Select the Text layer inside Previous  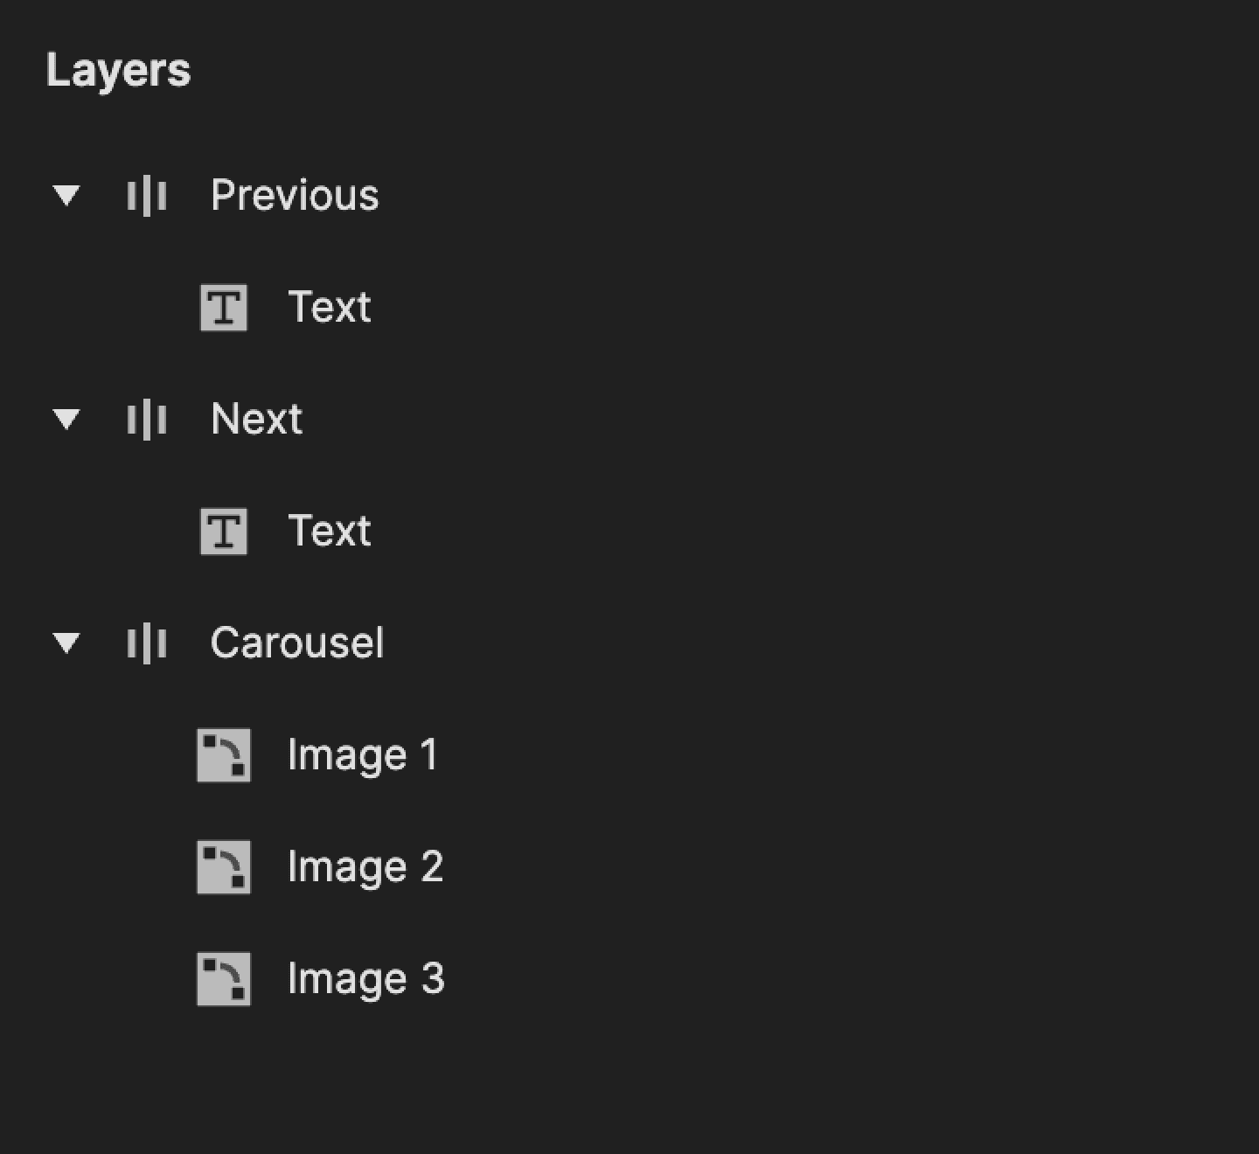(x=330, y=308)
